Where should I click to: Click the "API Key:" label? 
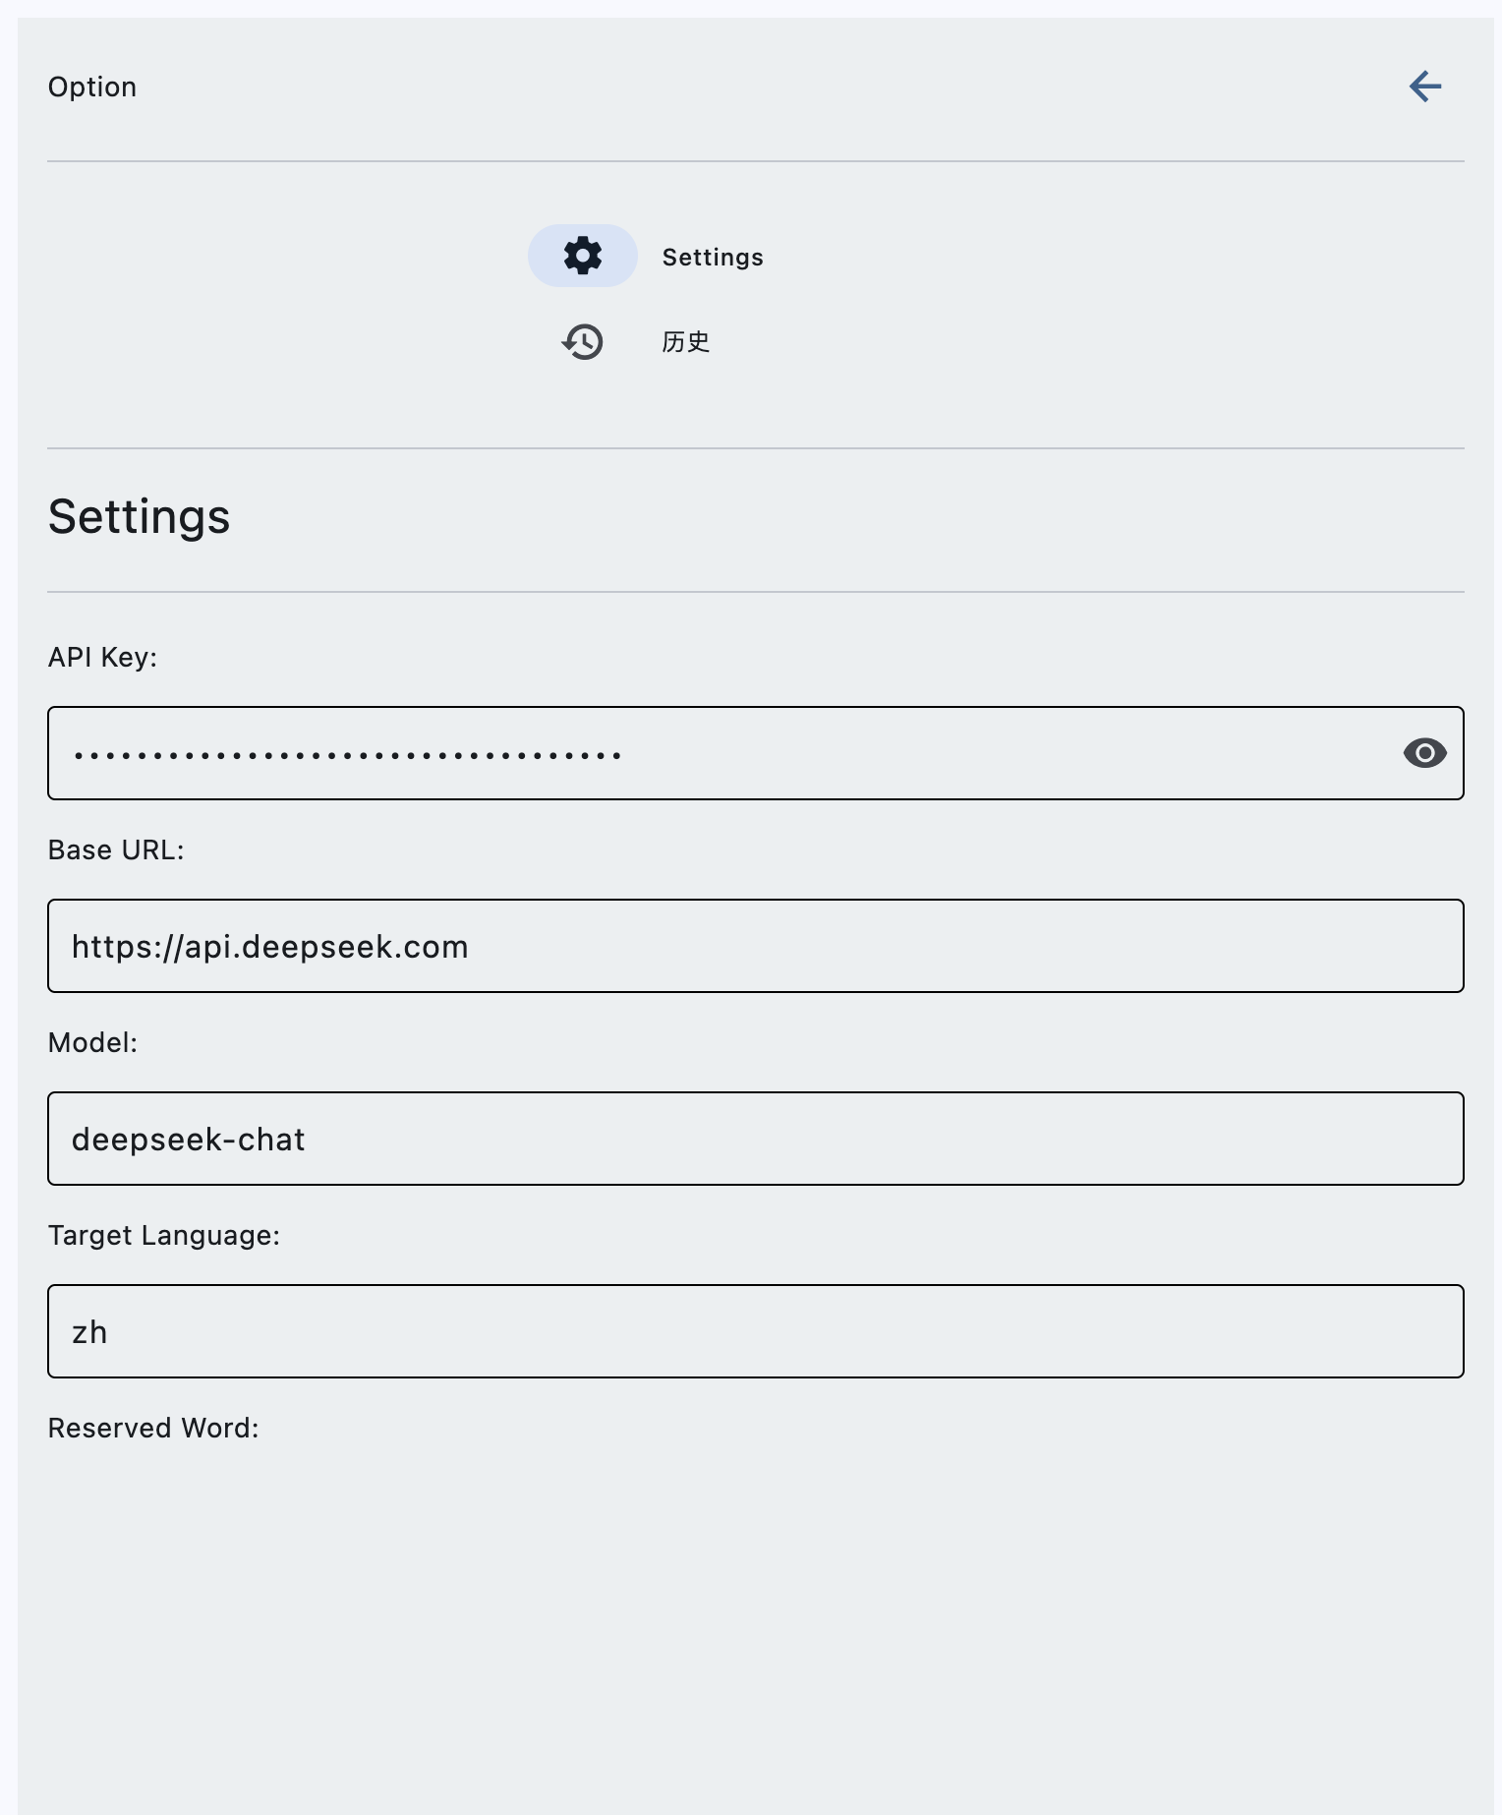tap(103, 657)
